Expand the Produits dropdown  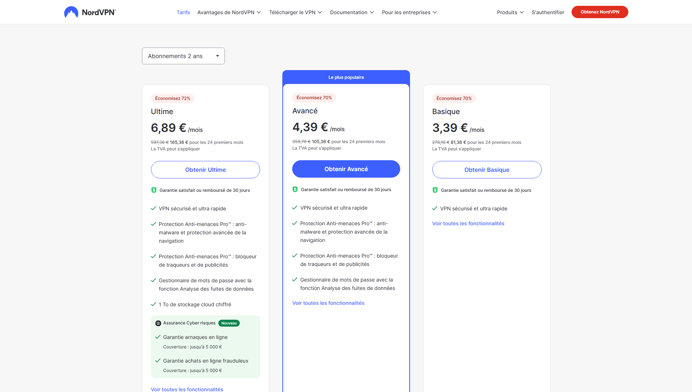coord(510,12)
